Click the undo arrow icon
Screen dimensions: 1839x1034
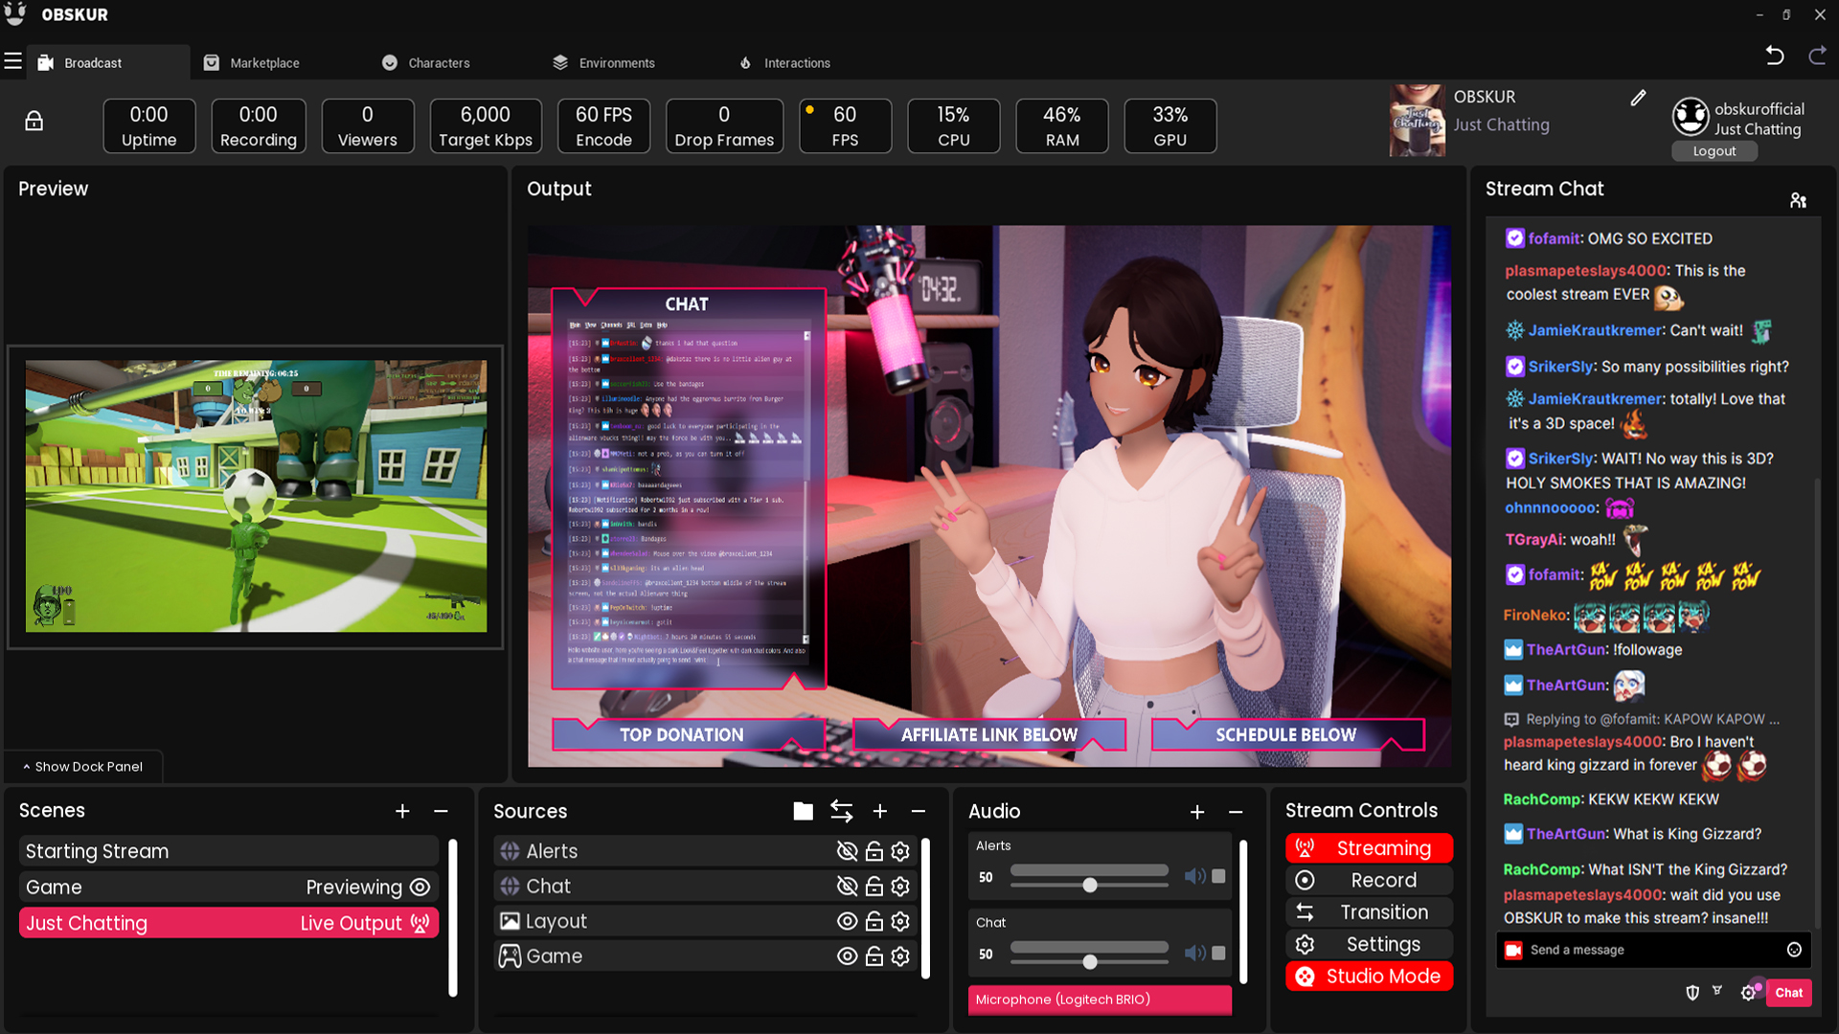(1774, 56)
